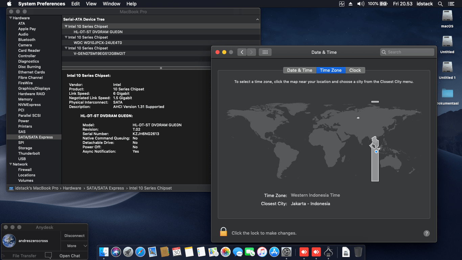Open App Store icon in dock
The image size is (462, 260).
coord(274,252)
